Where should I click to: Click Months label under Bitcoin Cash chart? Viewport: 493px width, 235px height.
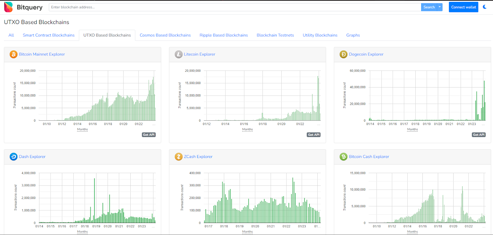pos(413,232)
